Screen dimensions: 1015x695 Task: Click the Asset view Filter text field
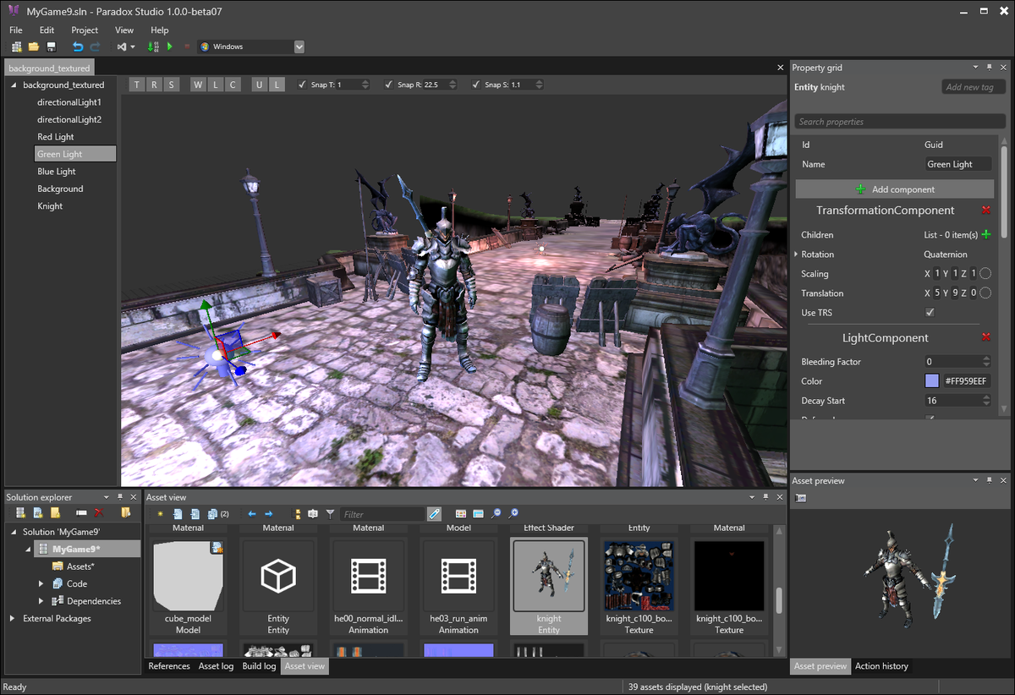pos(382,514)
